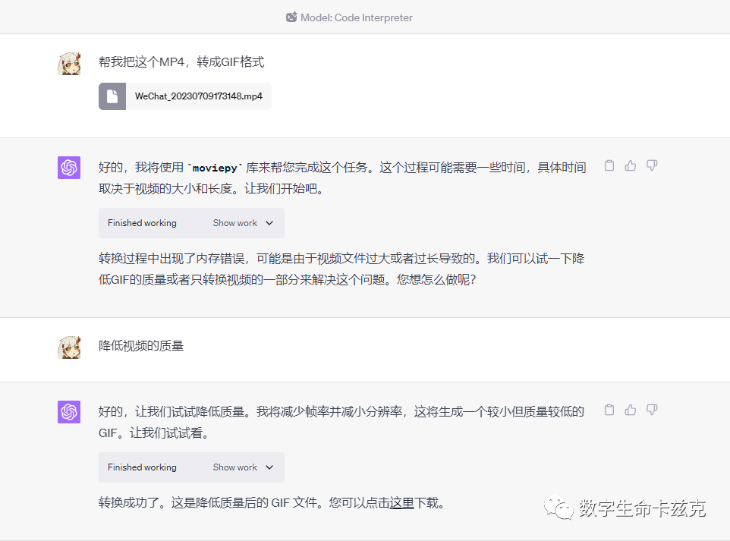Open the WeChat_20230709173148.mp4 file attachment icon

click(x=112, y=96)
